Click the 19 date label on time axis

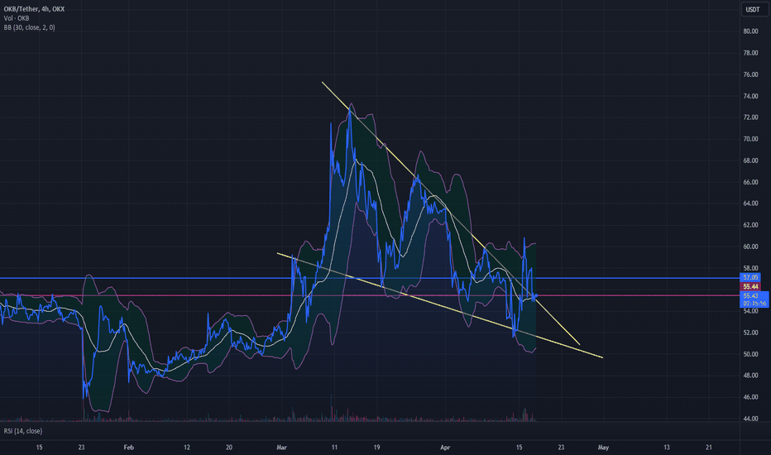pyautogui.click(x=376, y=448)
